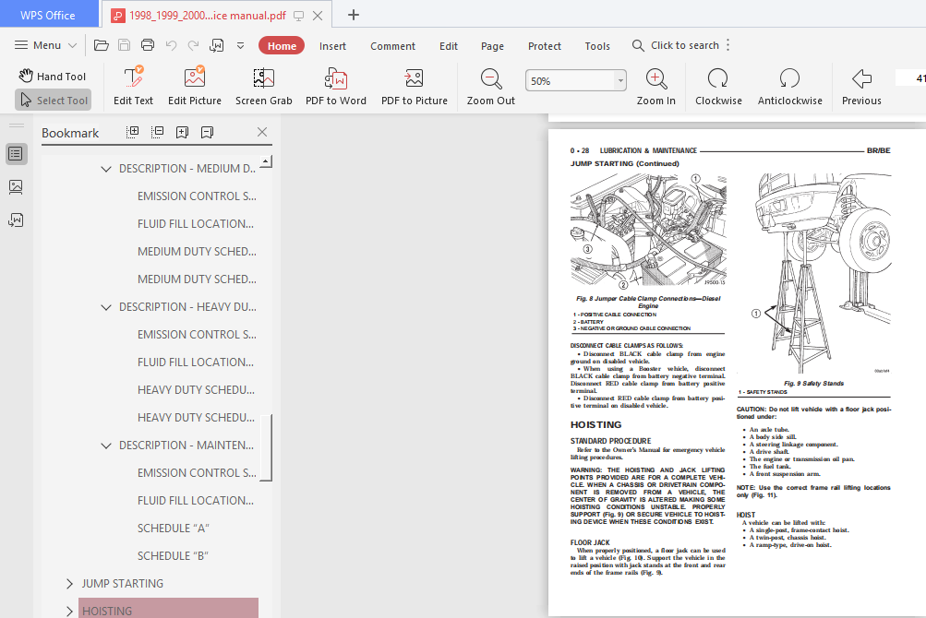Click the Open file folder icon
Screen dimensions: 926x618
click(101, 45)
